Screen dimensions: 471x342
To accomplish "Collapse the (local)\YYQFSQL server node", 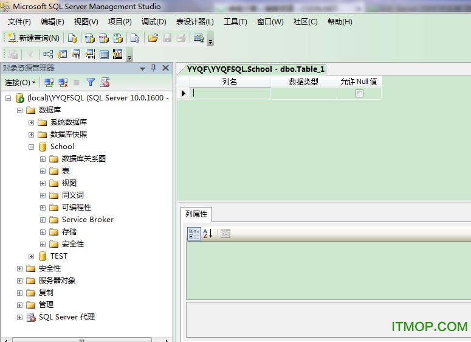I will tap(9, 98).
